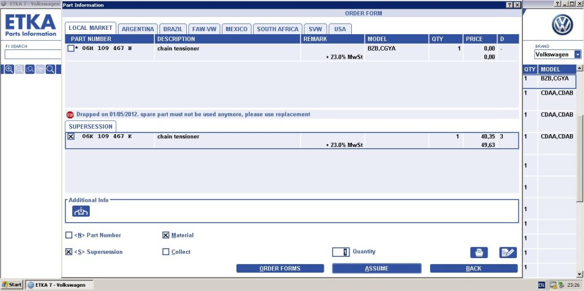Screen dimensions: 584x291
Task: Click the Volkswagen logo
Action: pos(562,25)
